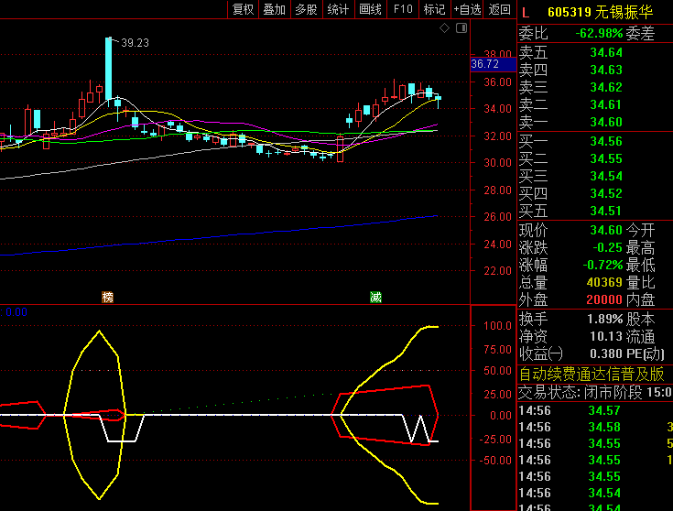Select 买二 price 34.55 in order book

606,158
